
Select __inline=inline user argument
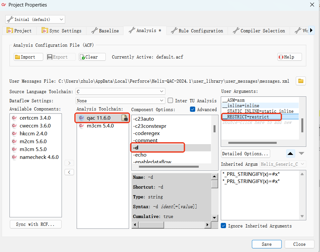click(260, 106)
